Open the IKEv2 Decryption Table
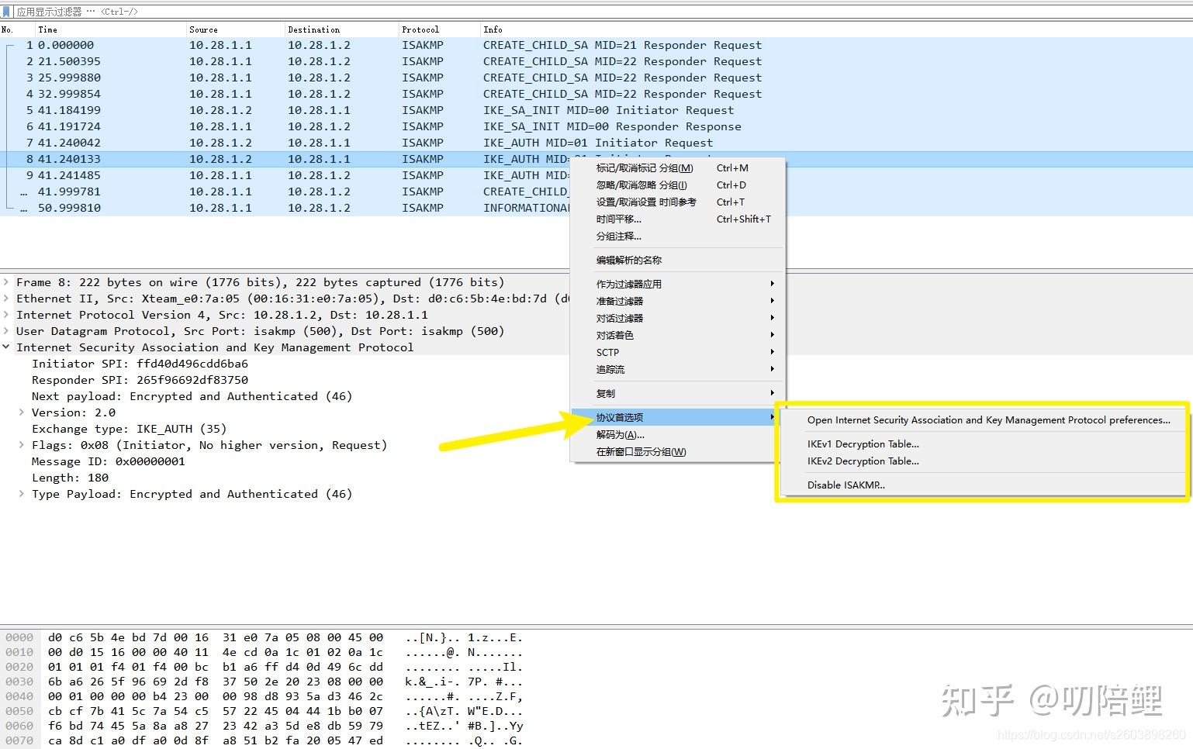This screenshot has width=1193, height=749. coord(863,461)
